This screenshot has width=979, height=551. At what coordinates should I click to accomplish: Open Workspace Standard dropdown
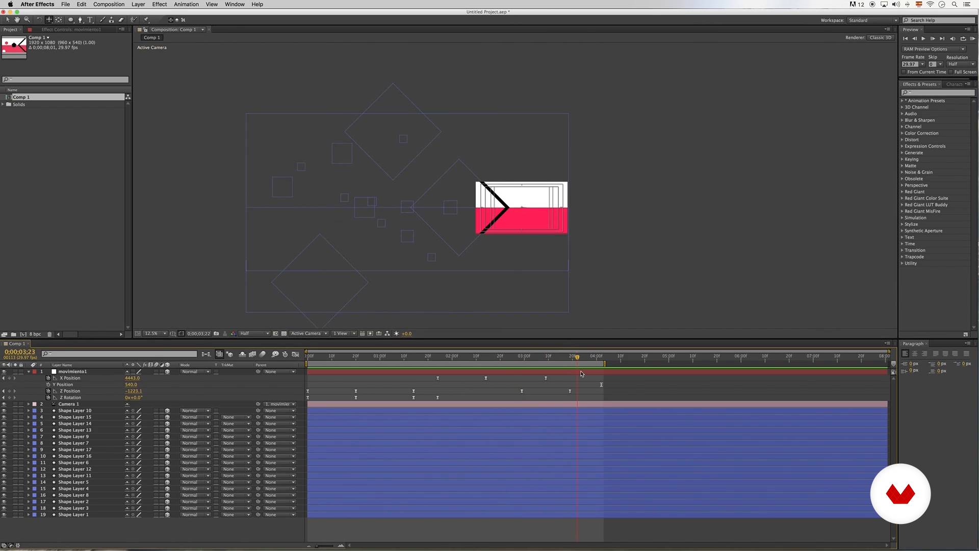tap(872, 20)
